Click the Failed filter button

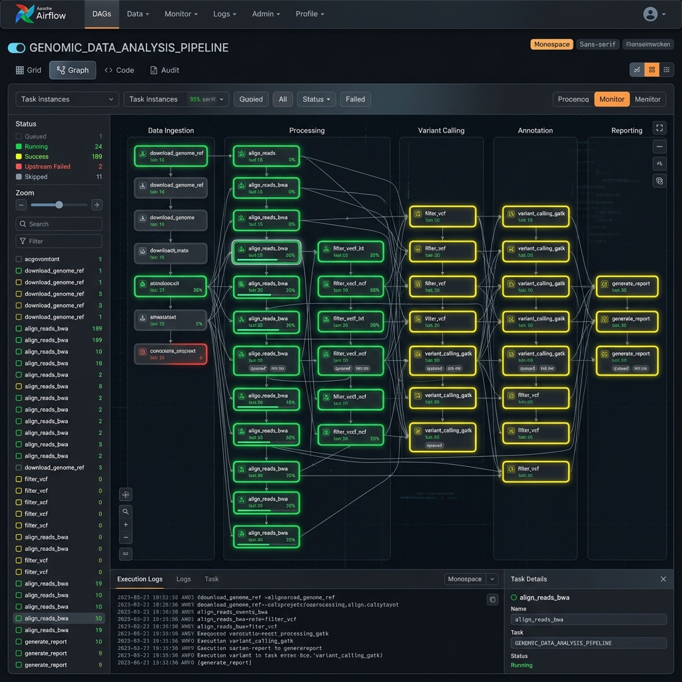tap(356, 99)
